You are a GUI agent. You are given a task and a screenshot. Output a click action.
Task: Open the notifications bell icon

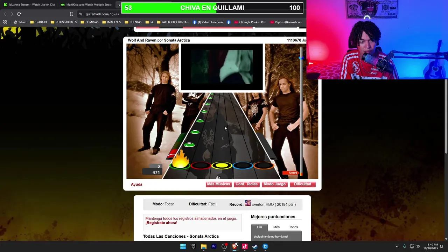coord(441,246)
